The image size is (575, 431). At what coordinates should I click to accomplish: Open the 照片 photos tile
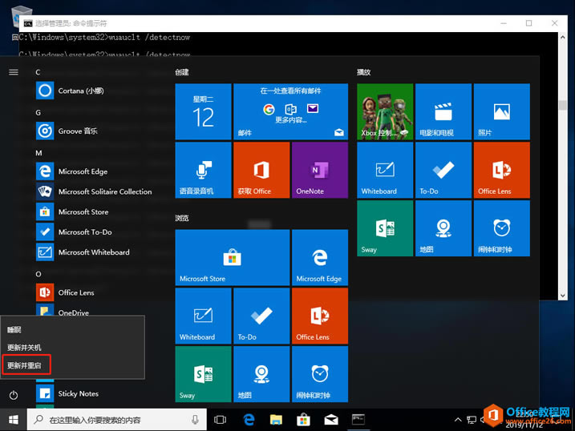coord(502,111)
